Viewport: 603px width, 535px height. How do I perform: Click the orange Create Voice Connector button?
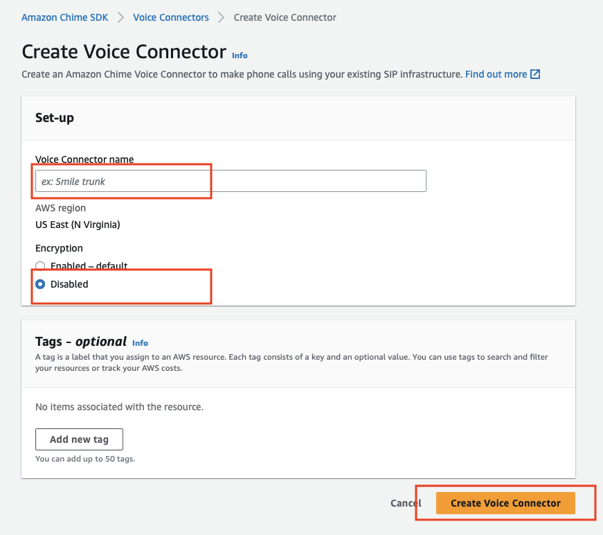(x=505, y=503)
